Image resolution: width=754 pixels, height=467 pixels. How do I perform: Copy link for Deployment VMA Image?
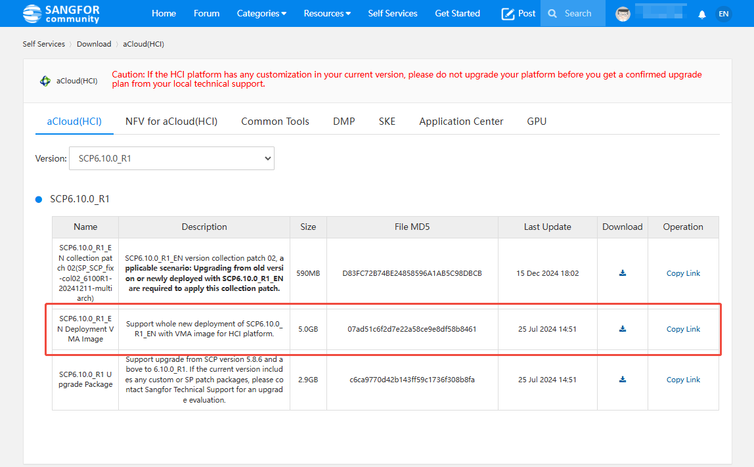click(x=683, y=329)
